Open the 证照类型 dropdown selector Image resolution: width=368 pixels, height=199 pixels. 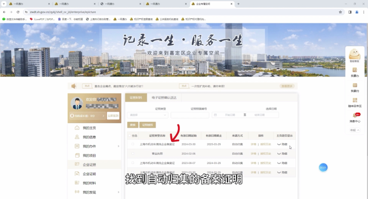coord(148,115)
